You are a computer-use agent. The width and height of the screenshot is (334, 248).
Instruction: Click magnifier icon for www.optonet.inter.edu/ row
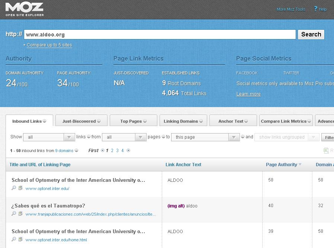(14, 188)
